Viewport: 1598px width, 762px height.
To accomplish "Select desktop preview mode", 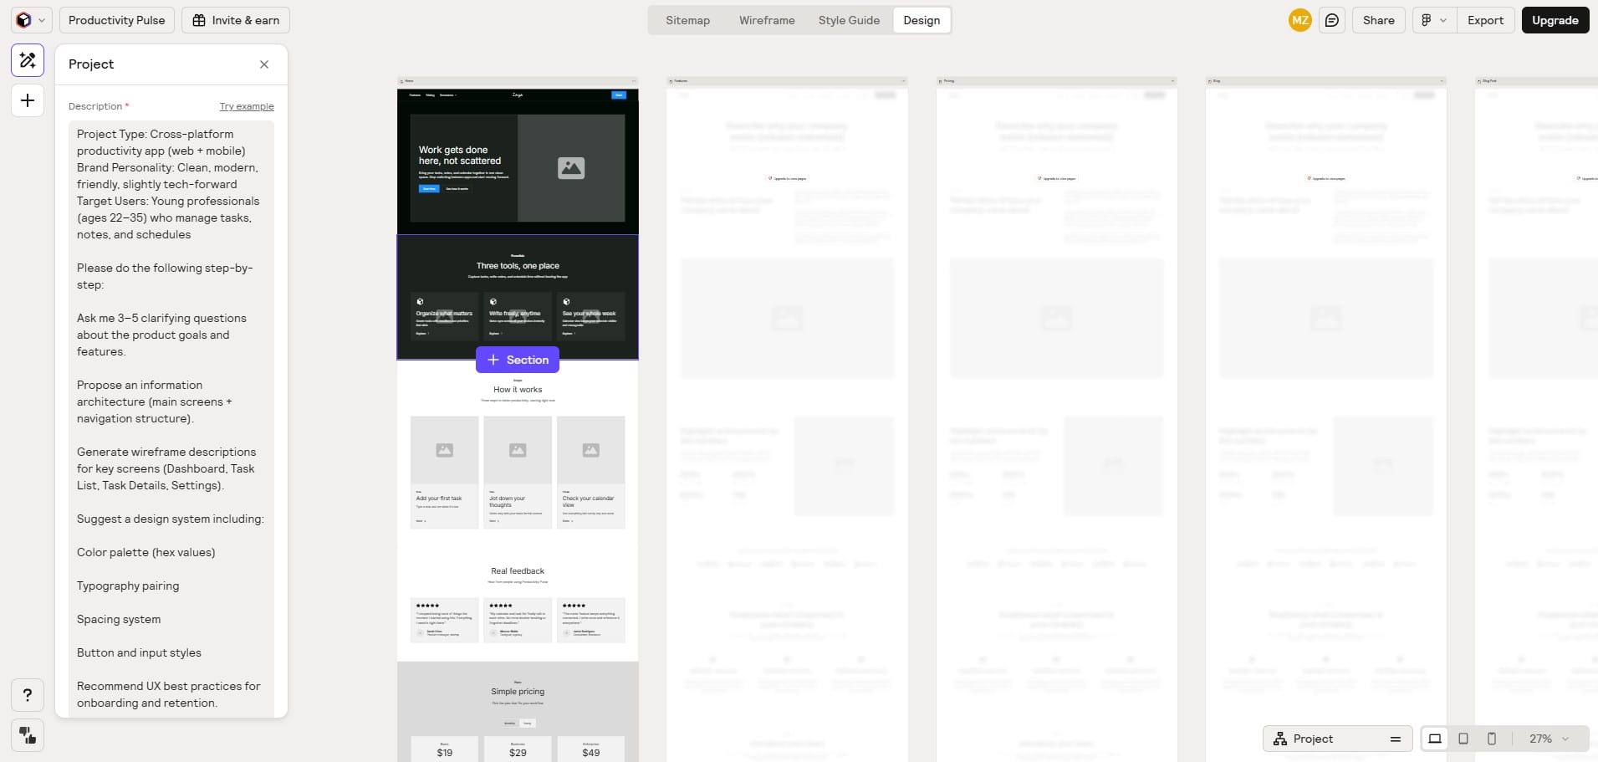I will 1435,739.
